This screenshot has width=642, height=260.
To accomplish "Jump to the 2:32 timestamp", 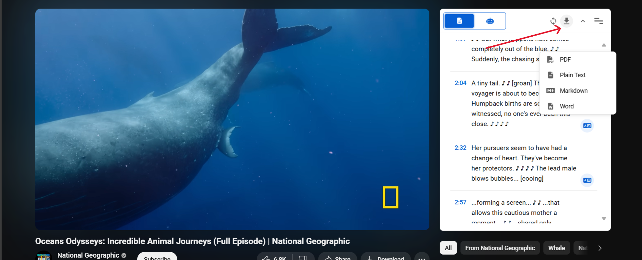I will click(x=460, y=148).
